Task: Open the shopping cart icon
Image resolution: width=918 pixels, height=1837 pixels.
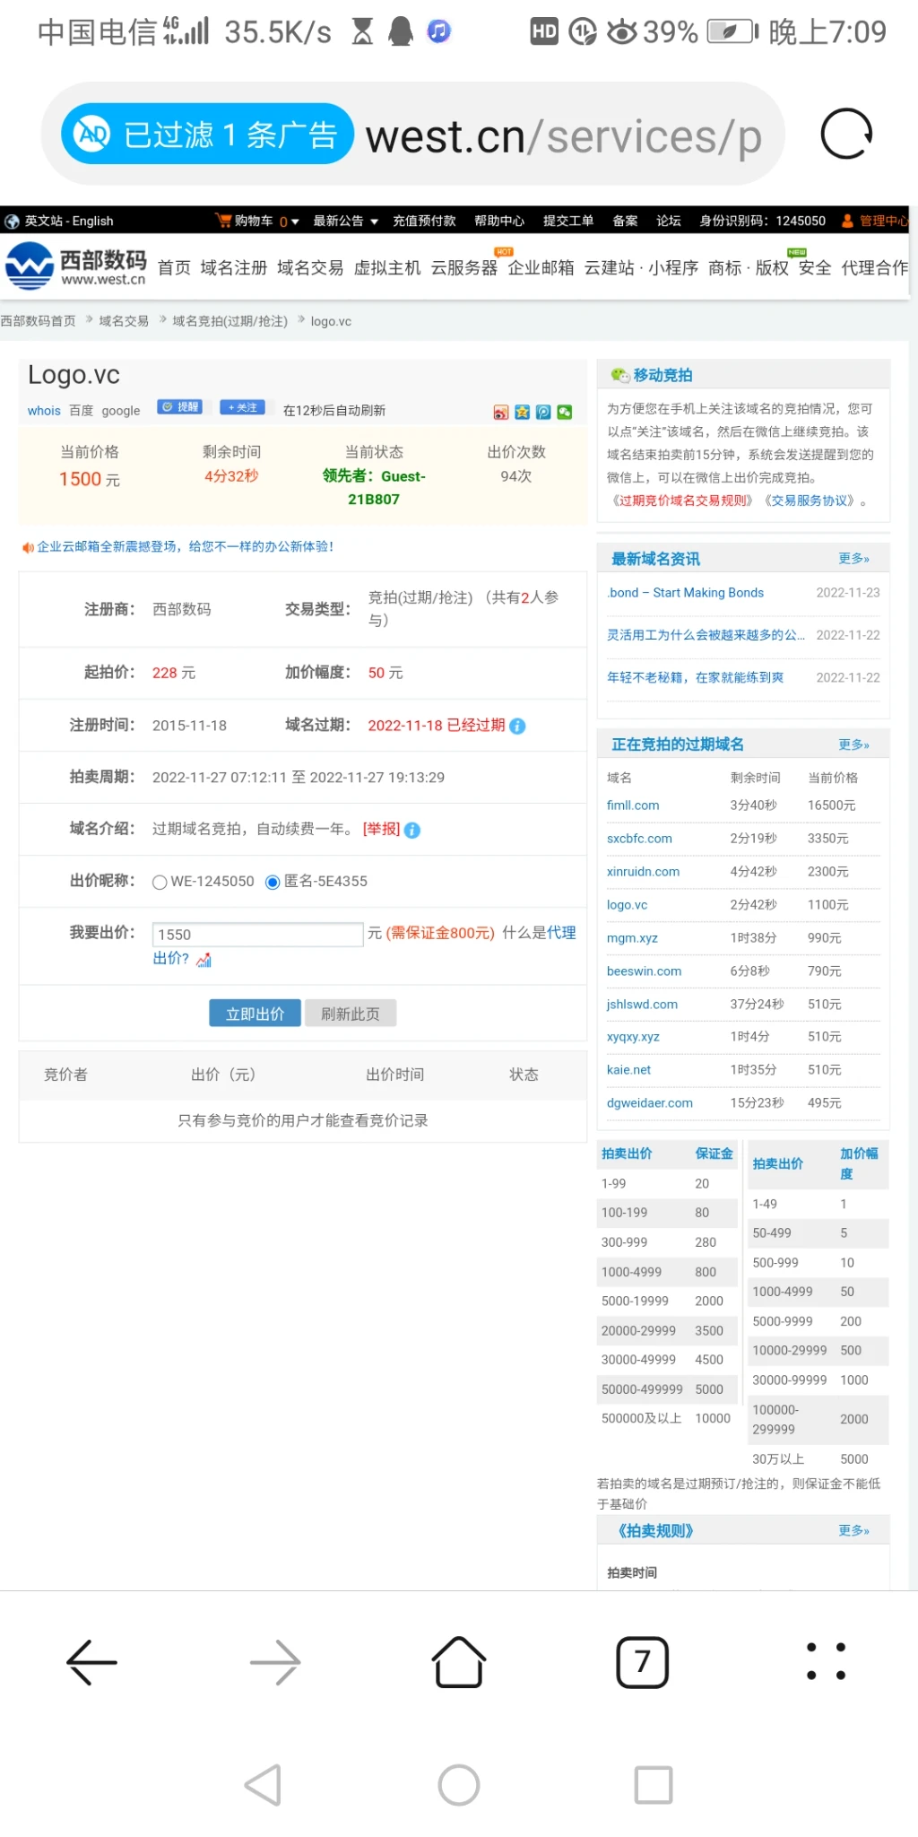Action: click(x=223, y=221)
